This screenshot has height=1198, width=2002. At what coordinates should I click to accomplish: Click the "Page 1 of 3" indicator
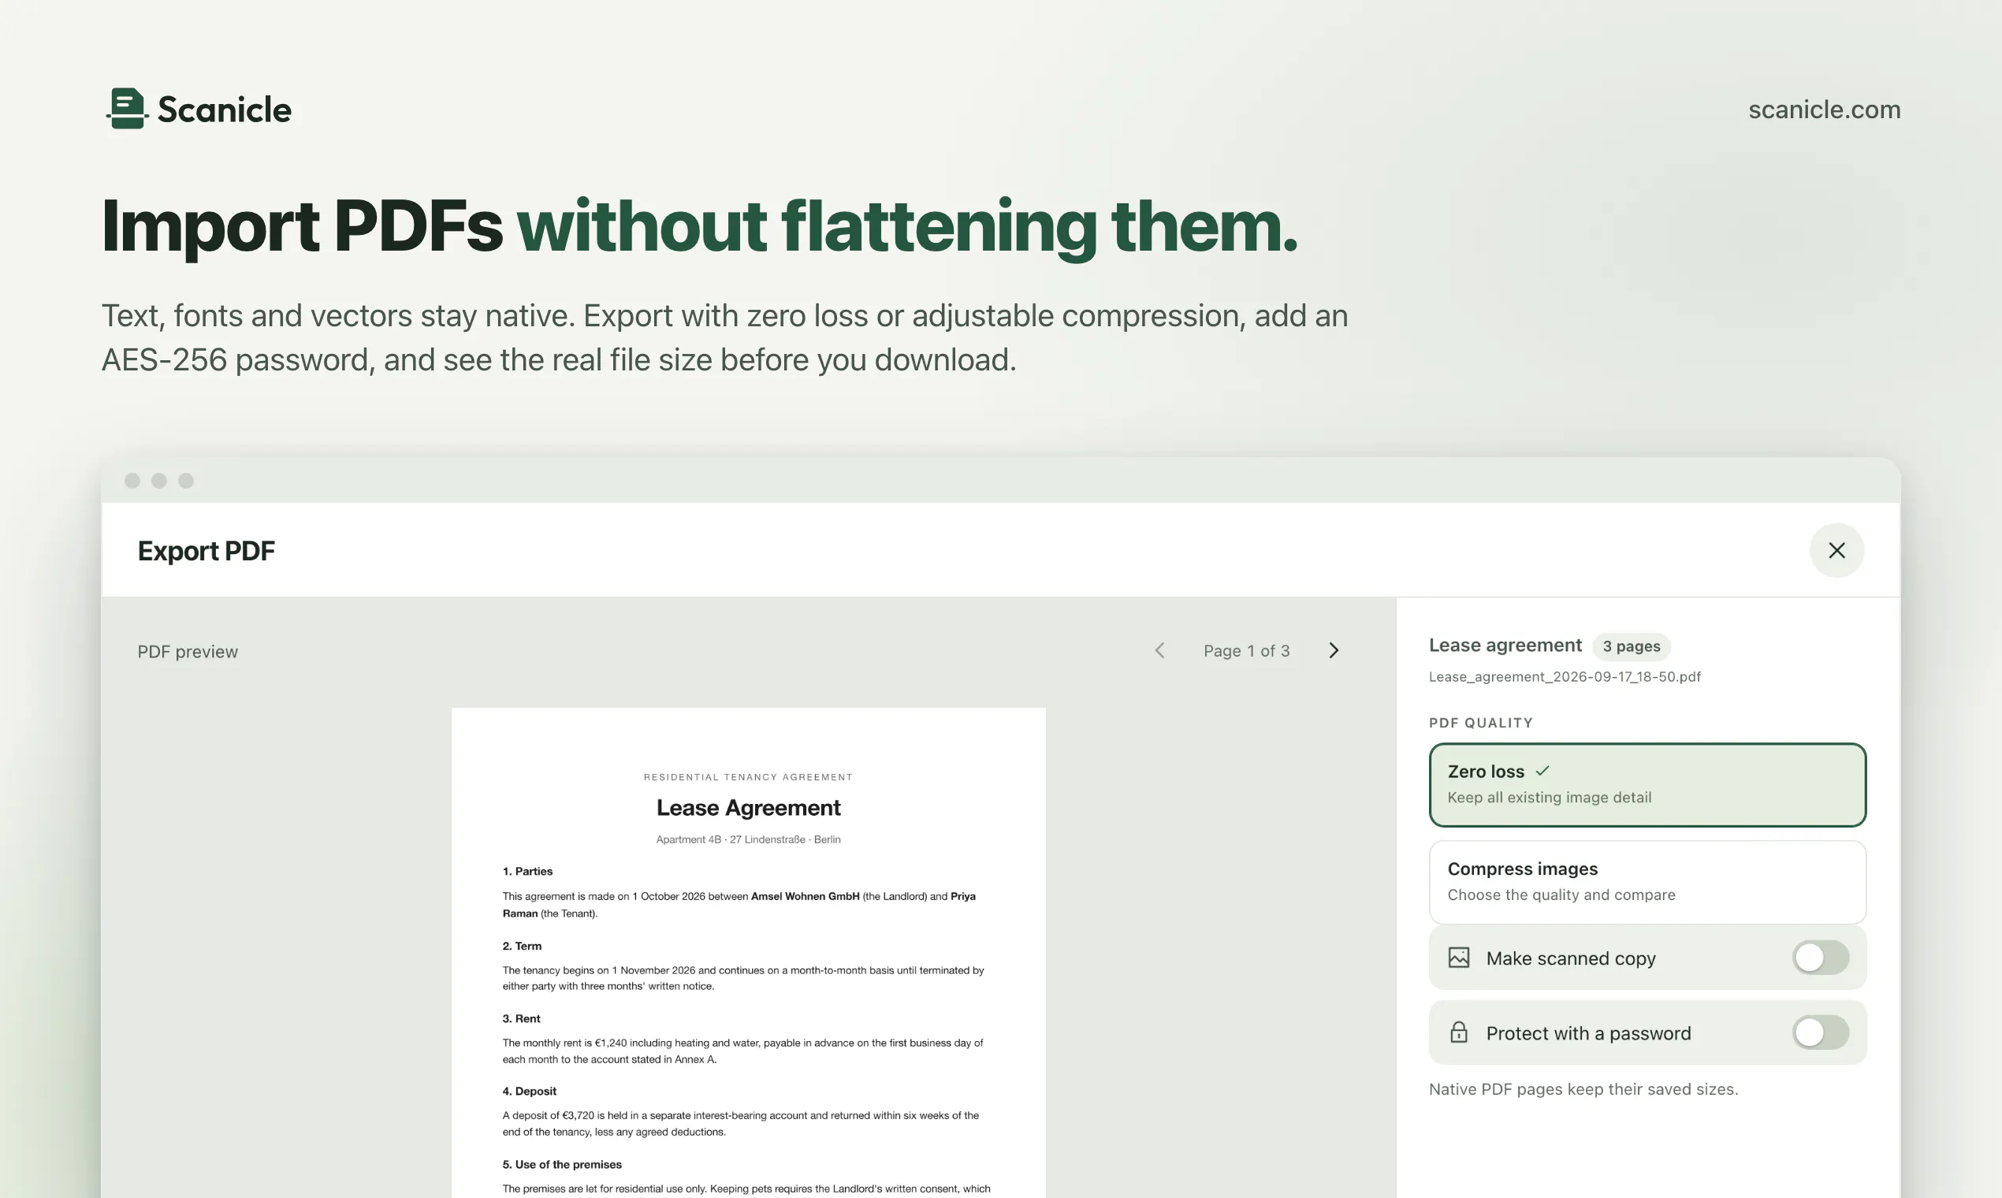[x=1246, y=651]
